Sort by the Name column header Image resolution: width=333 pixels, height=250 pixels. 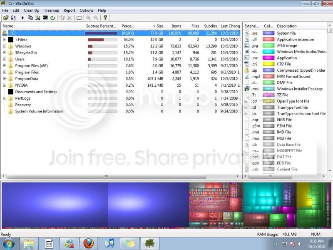coord(42,26)
